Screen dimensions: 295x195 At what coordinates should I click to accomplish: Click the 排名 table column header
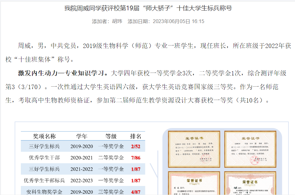pos(136,136)
